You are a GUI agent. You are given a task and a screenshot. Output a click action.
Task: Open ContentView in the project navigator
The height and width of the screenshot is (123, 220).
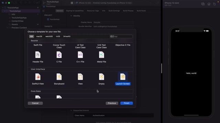18,21
